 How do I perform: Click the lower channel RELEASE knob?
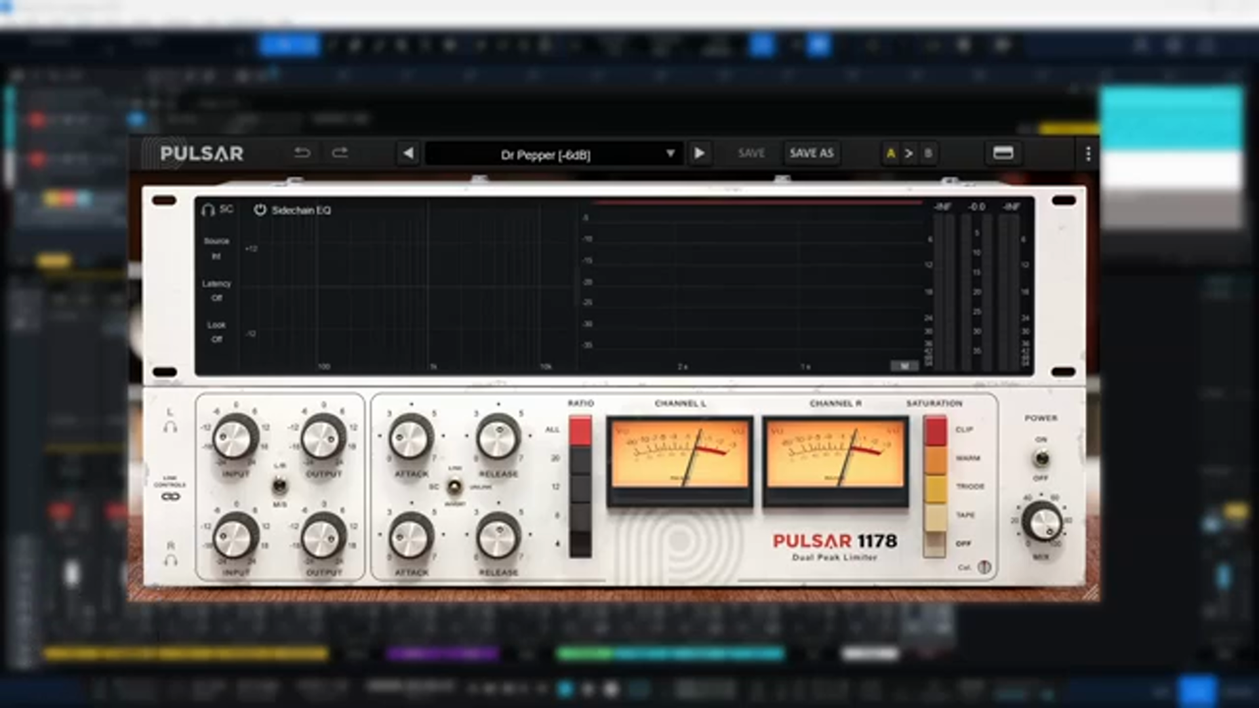pyautogui.click(x=498, y=536)
